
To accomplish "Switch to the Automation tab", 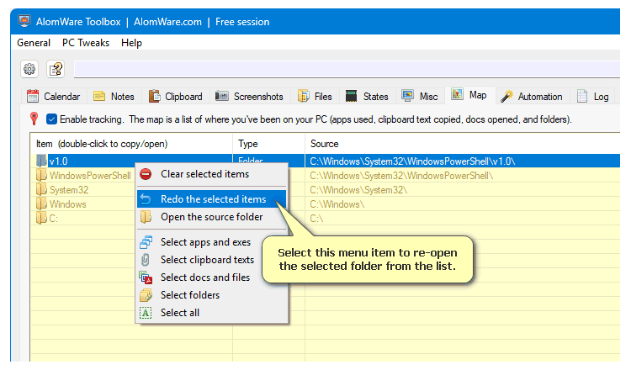I will pos(532,97).
